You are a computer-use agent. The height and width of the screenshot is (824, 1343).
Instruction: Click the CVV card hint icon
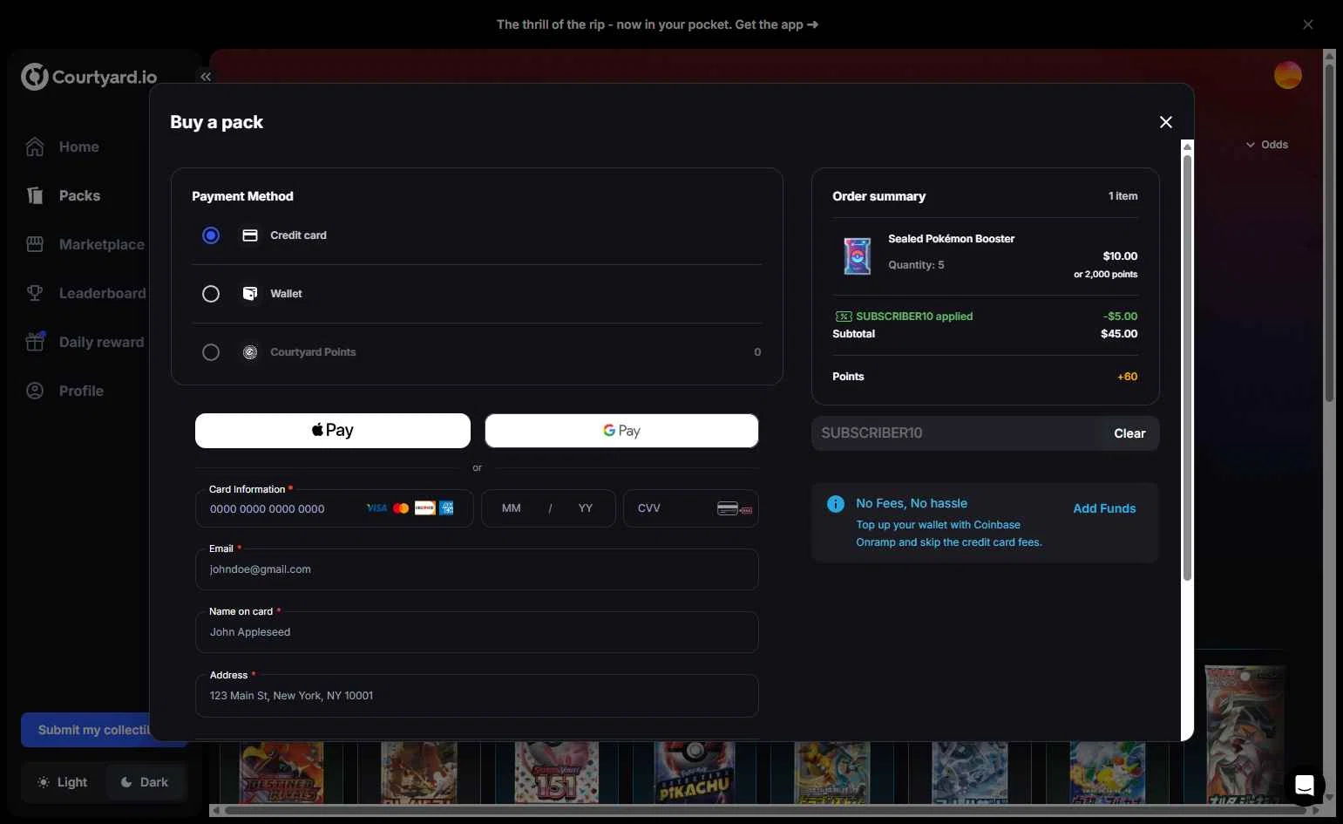tap(735, 508)
